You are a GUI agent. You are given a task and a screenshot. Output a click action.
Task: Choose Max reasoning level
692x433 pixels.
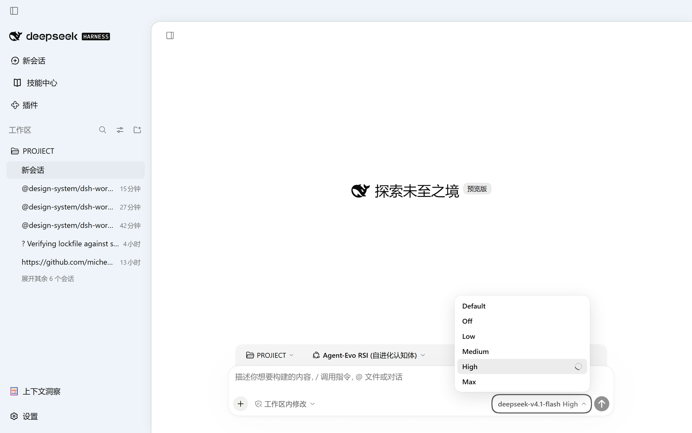point(522,382)
